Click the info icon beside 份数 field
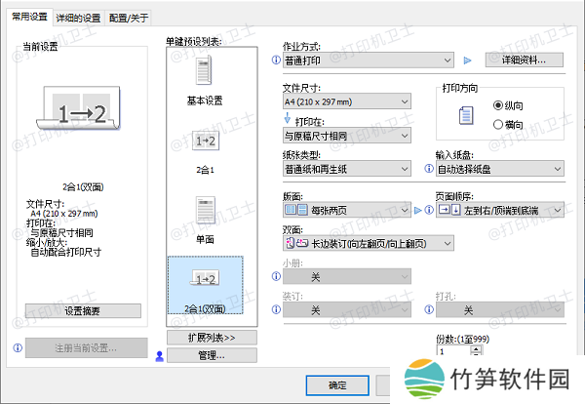This screenshot has height=404, width=585. tap(428, 349)
